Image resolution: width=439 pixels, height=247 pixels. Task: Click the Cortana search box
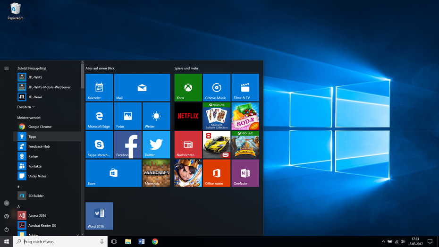point(60,241)
